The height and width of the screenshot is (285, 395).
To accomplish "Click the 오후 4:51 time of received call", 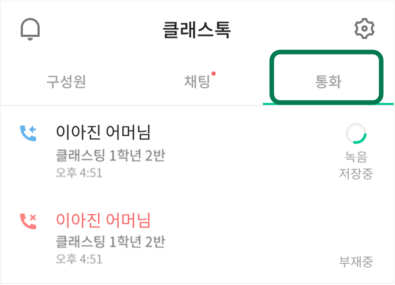I will (79, 173).
